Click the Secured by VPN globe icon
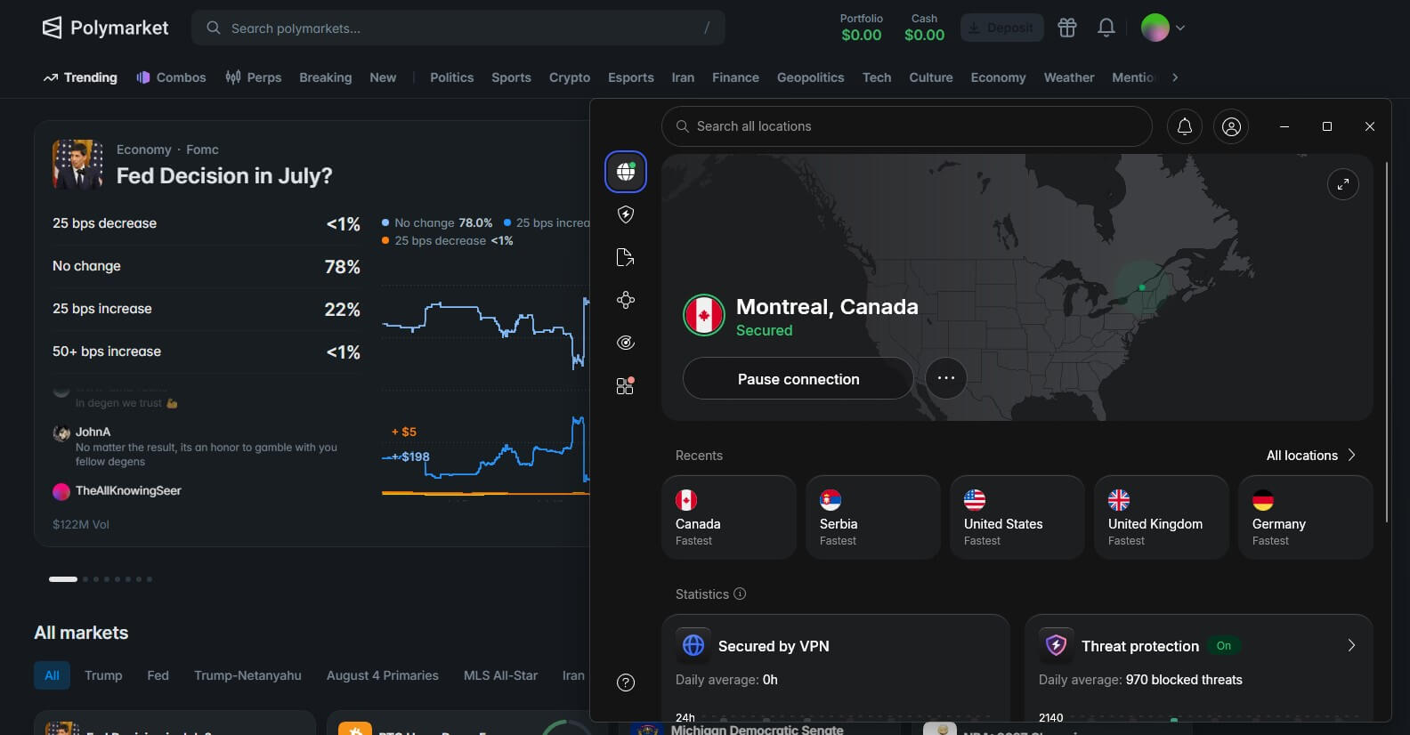Screen dimensions: 1410x735 click(x=693, y=645)
